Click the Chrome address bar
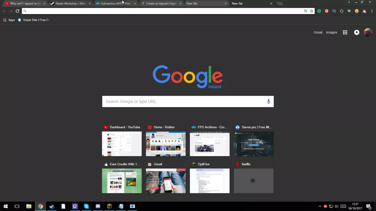This screenshot has height=211, width=376. coord(163,11)
